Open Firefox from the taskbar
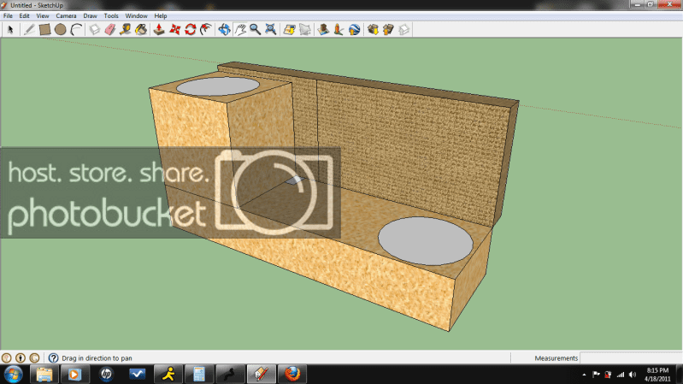 (x=292, y=374)
